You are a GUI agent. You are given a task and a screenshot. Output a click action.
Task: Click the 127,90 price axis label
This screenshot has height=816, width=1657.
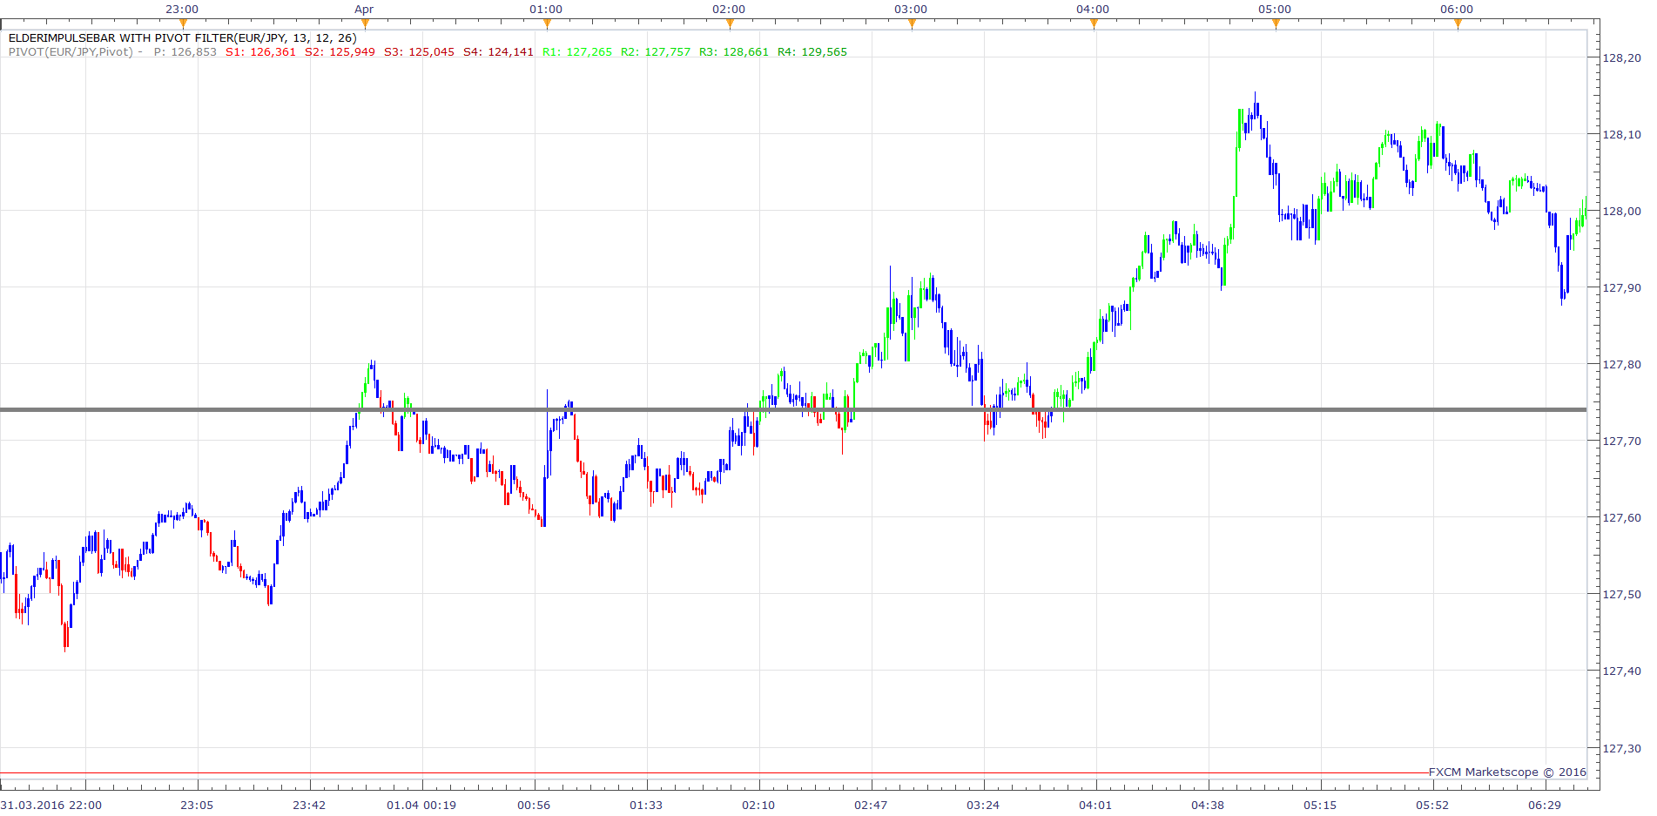tap(1622, 288)
